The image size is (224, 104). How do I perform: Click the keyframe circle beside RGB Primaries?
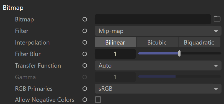tap(85, 89)
